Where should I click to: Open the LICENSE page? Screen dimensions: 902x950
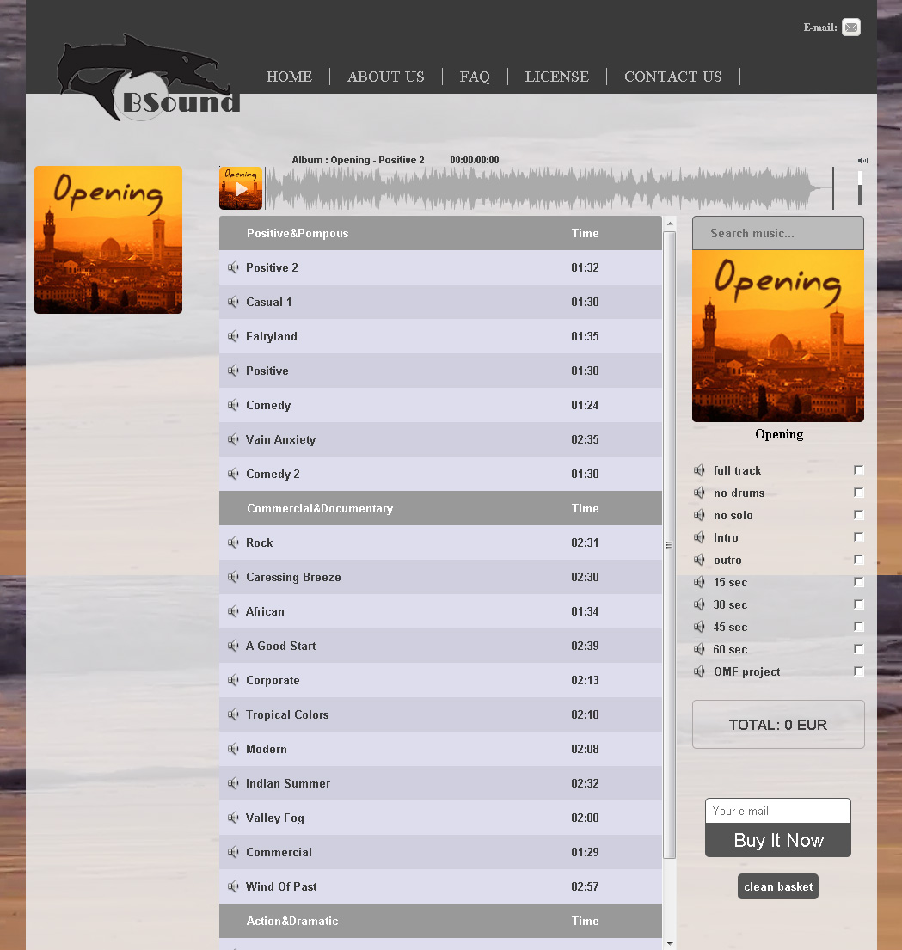[x=556, y=77]
